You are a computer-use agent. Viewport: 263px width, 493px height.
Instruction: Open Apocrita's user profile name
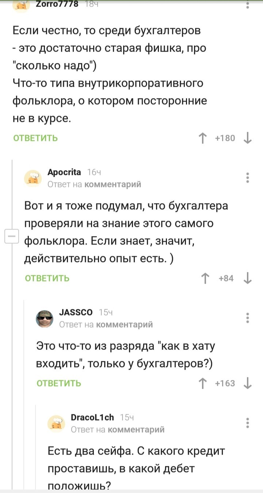pos(64,172)
